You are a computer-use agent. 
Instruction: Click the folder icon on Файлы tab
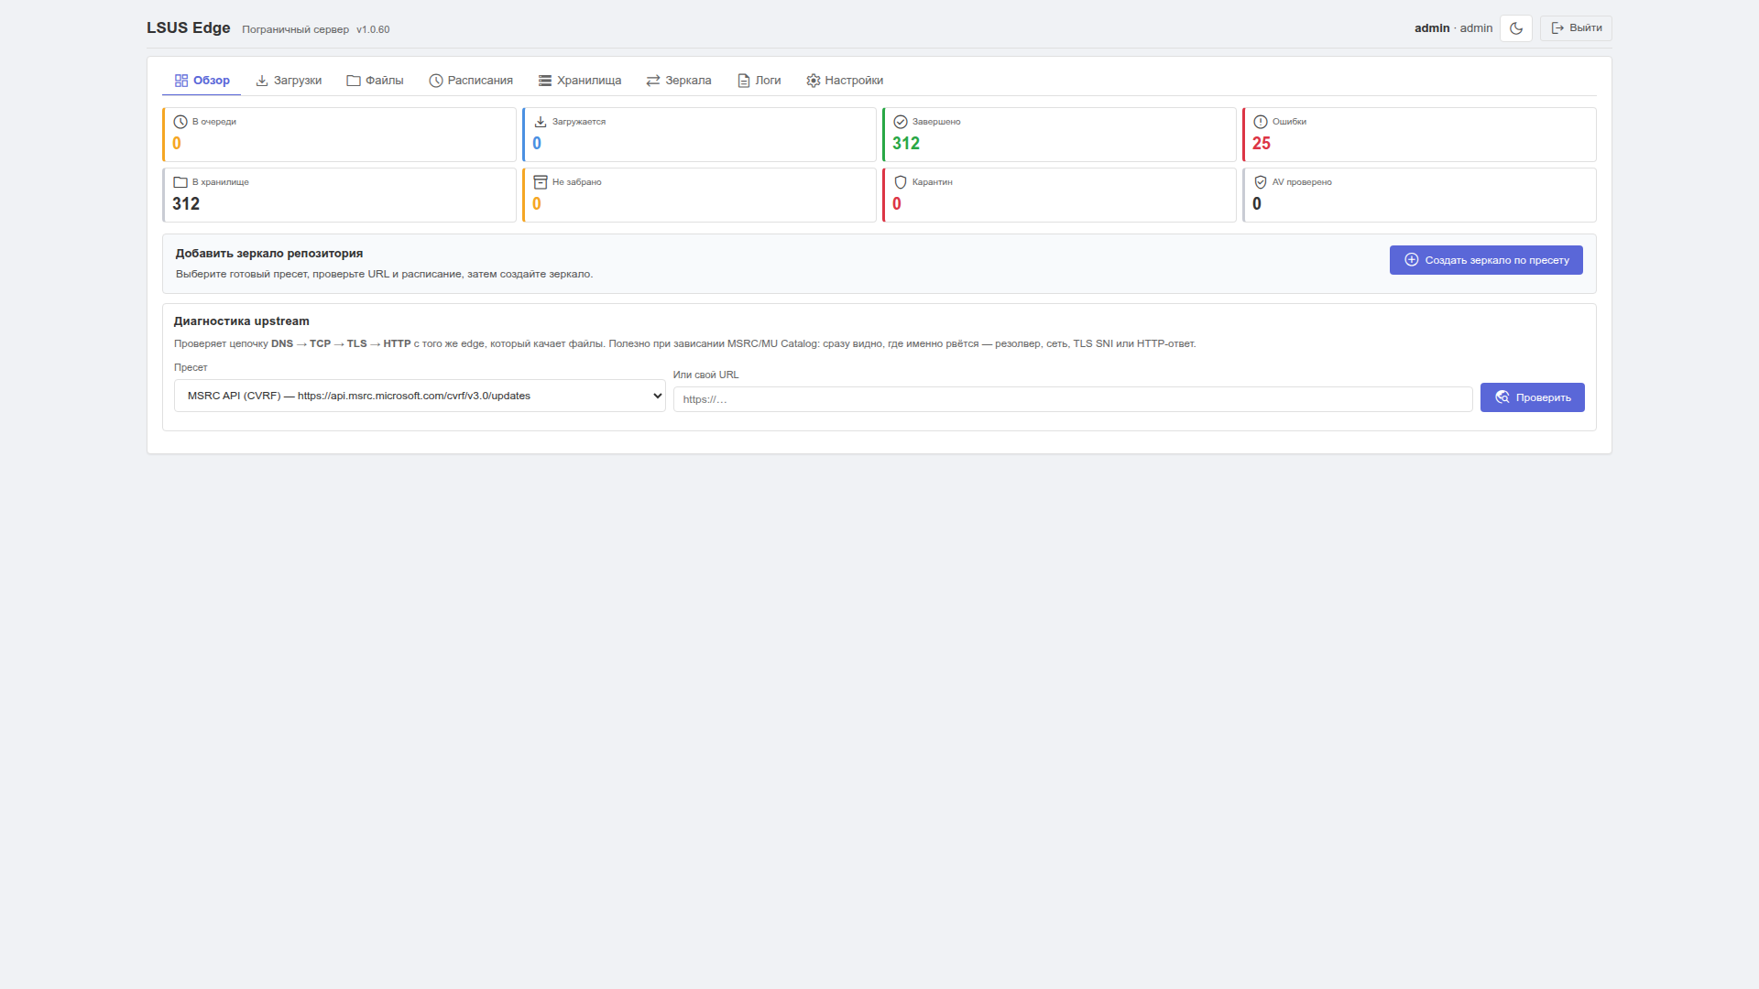[354, 81]
